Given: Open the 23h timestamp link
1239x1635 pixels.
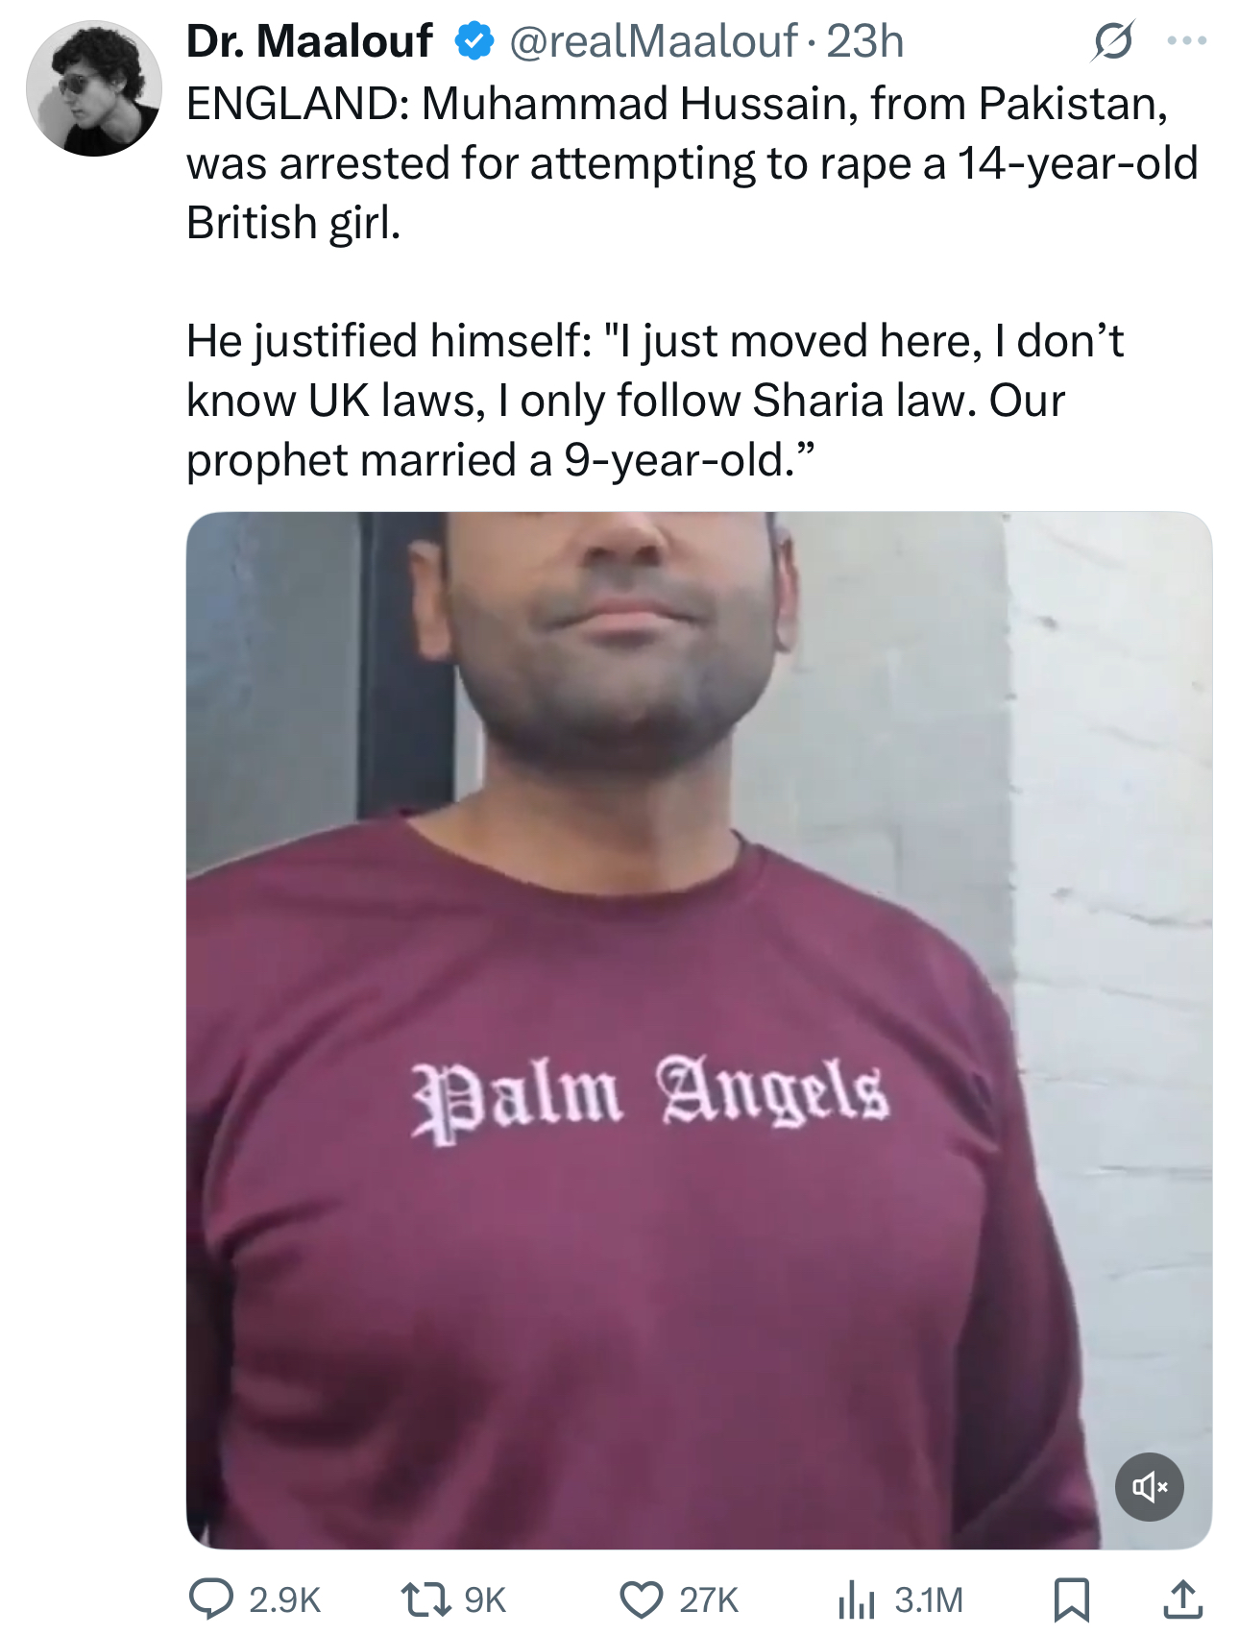Looking at the screenshot, I should tap(864, 41).
